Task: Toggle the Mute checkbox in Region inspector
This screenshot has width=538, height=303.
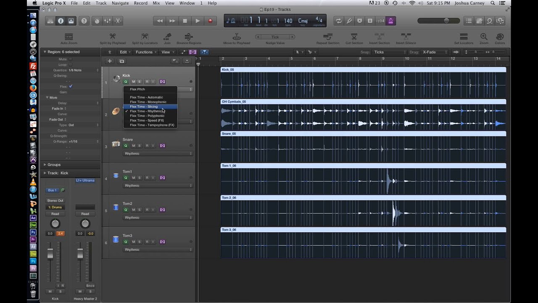Action: [x=71, y=59]
